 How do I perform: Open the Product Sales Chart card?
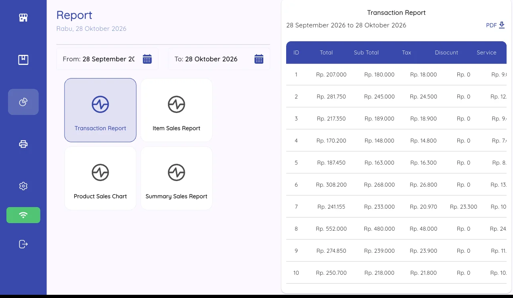(100, 178)
